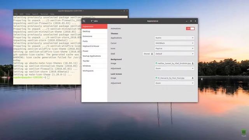249x140 pixels.
Task: Open the Trash icon on the desktop
Action: pyautogui.click(x=244, y=133)
